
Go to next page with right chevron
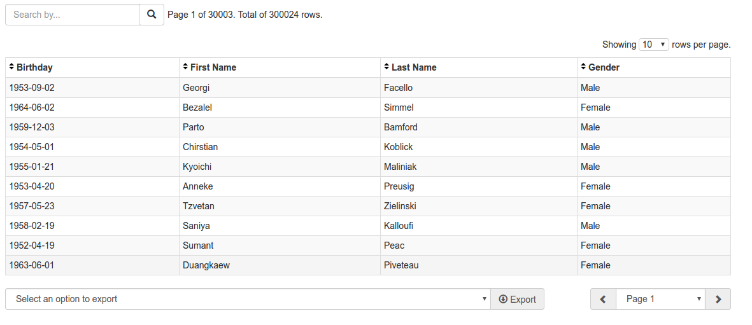tap(718, 299)
